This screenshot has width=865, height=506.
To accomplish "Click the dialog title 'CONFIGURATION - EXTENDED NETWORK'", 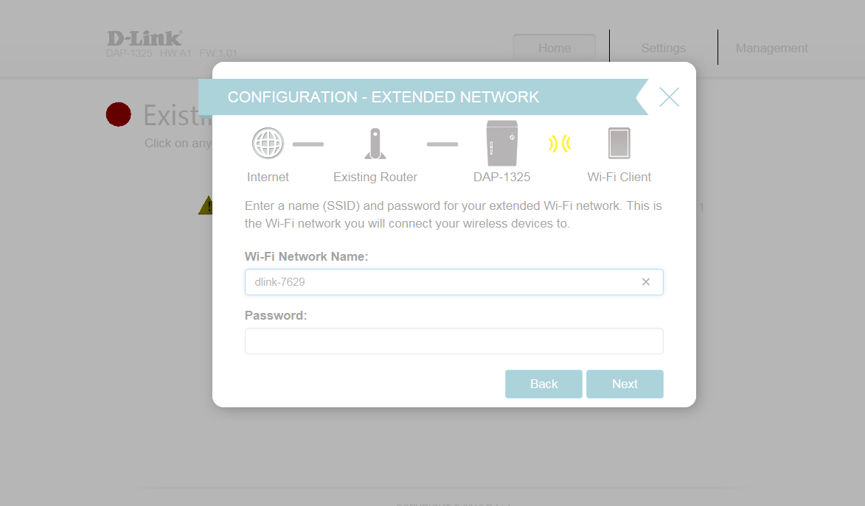I will click(x=383, y=97).
